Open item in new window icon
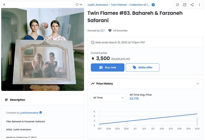The image size is (205, 140). [x=184, y=5]
